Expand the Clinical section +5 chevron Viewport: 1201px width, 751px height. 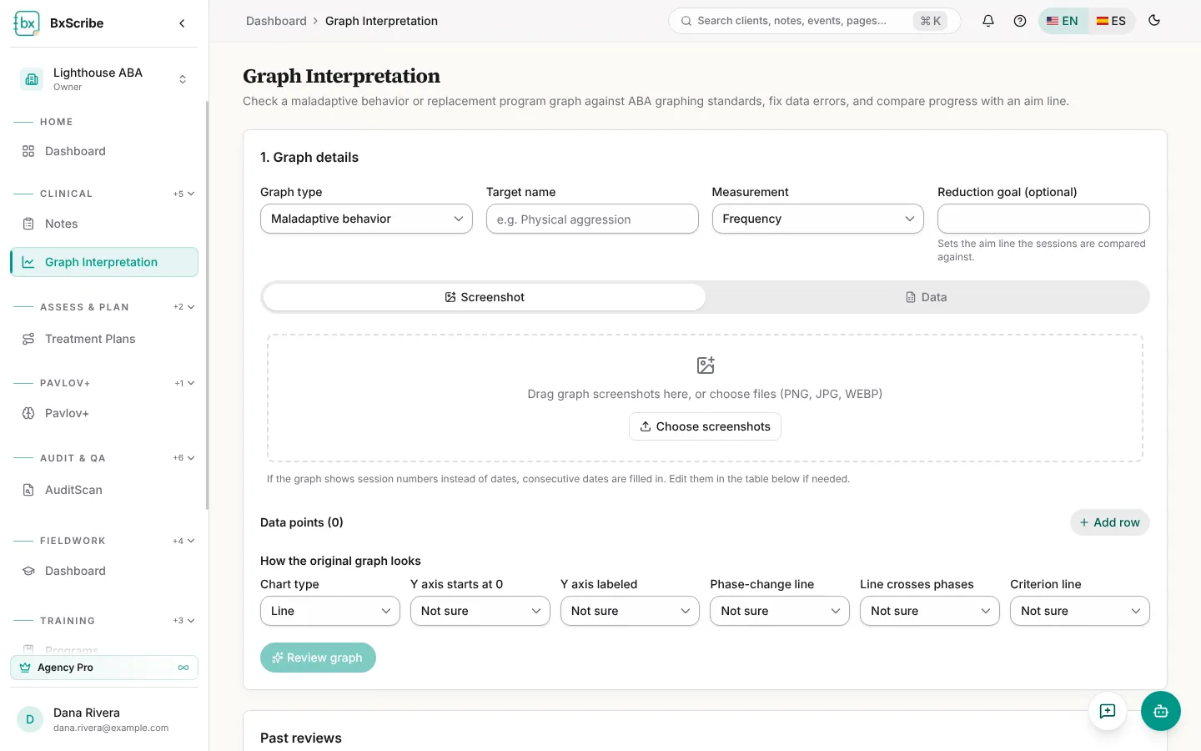[184, 194]
